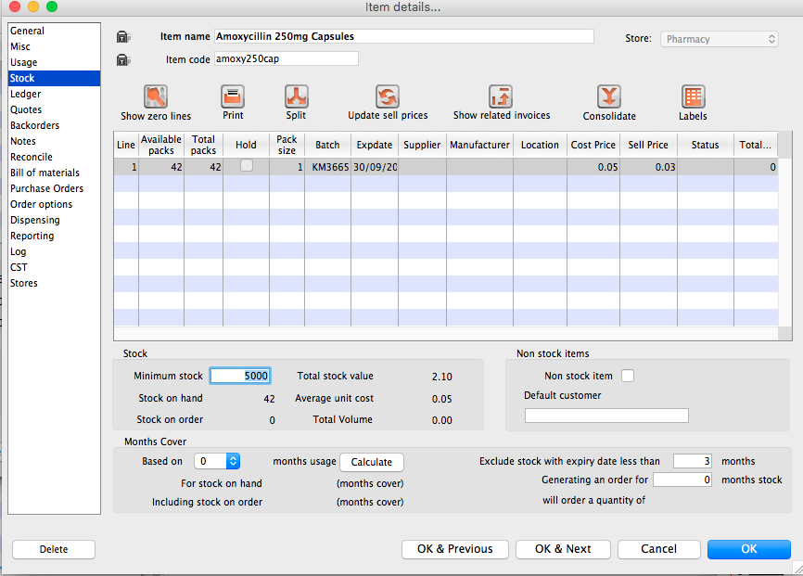The image size is (803, 576).
Task: Open Show related invoices icon
Action: 501,96
